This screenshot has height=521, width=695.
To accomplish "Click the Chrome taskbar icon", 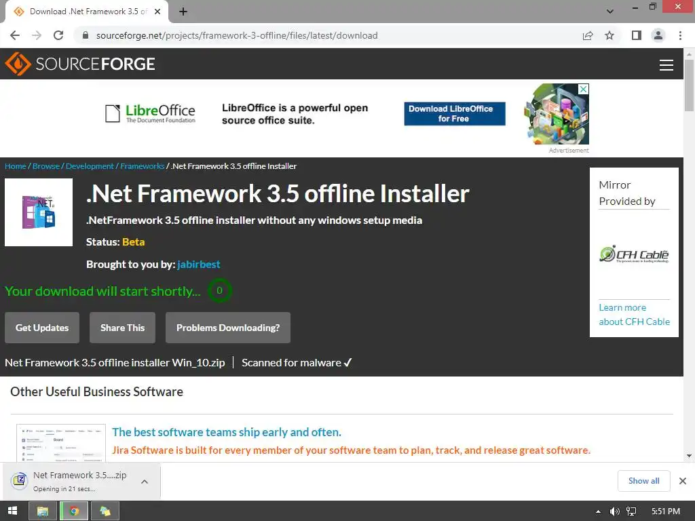I will tap(74, 512).
